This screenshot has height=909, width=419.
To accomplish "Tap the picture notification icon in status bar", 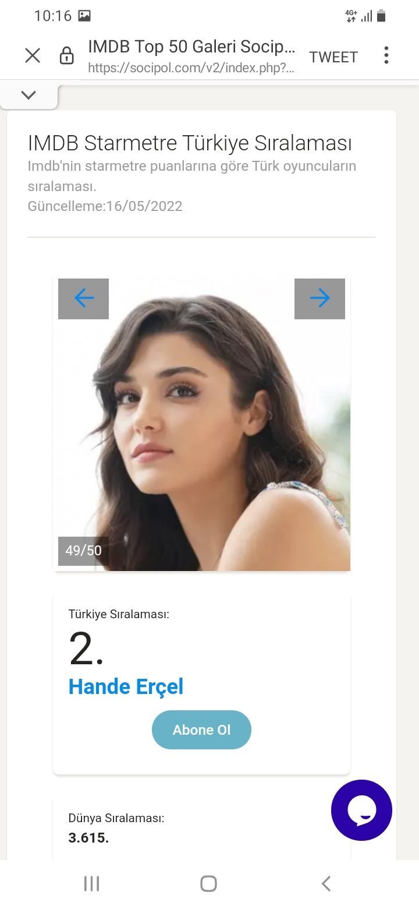I will pos(84,16).
